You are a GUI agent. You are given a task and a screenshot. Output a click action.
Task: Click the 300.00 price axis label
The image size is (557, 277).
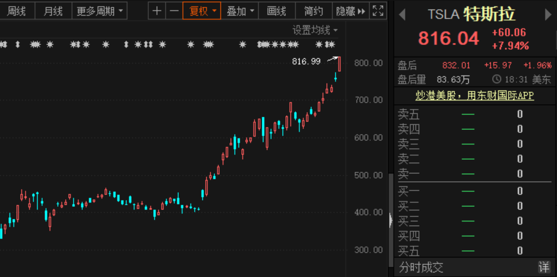[368, 250]
